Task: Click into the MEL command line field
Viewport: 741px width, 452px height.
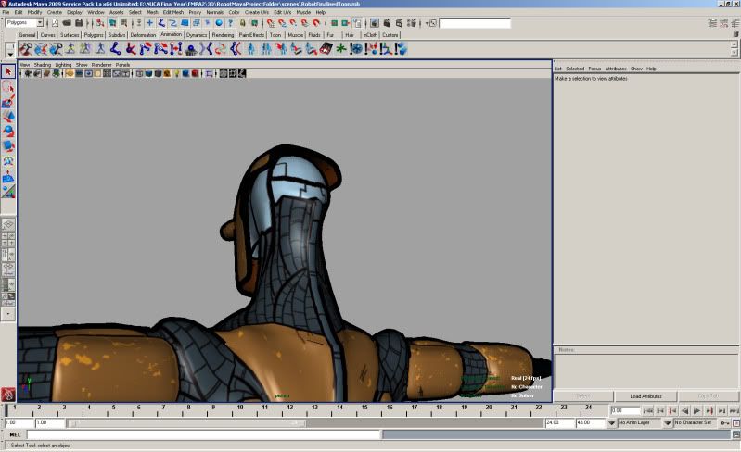Action: (x=204, y=433)
